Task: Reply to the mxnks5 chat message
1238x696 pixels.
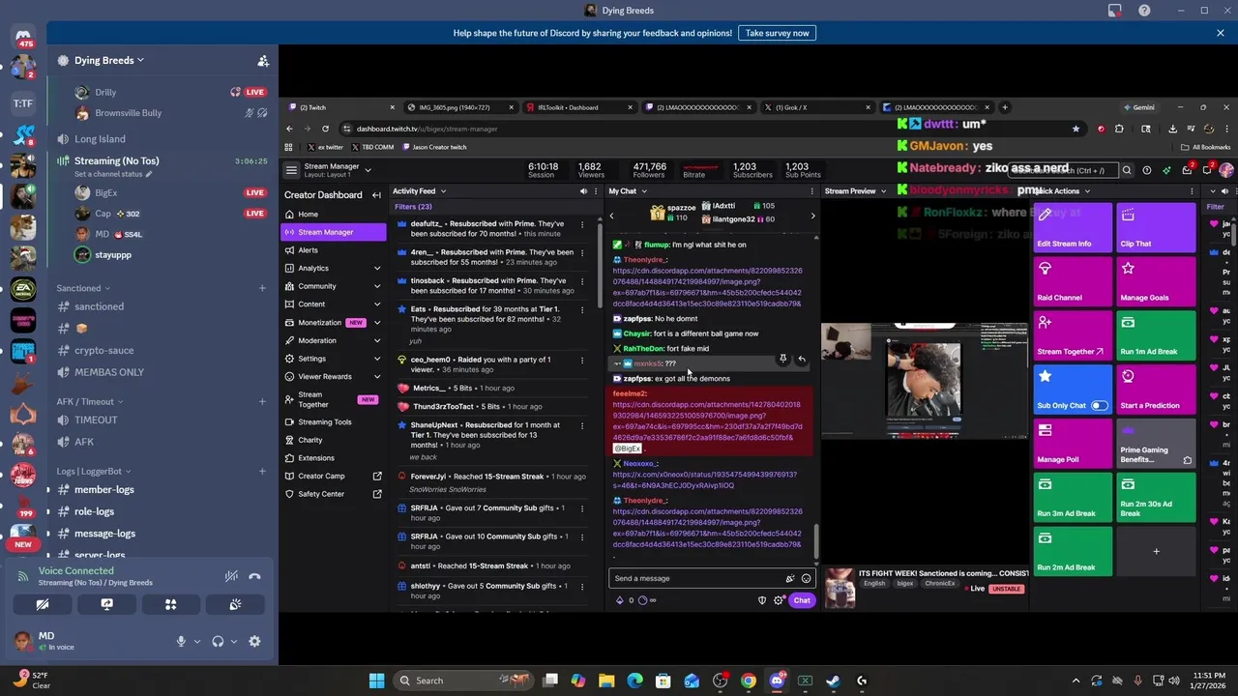Action: point(801,360)
